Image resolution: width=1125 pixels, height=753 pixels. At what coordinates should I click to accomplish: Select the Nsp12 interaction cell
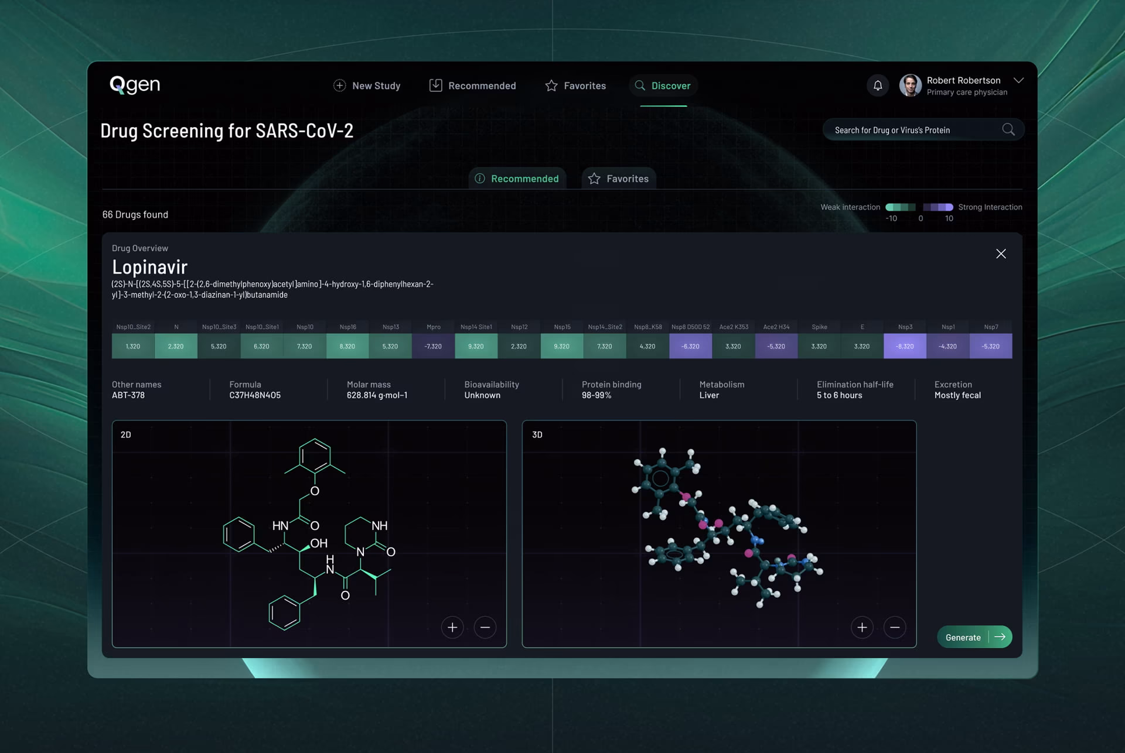pyautogui.click(x=519, y=346)
